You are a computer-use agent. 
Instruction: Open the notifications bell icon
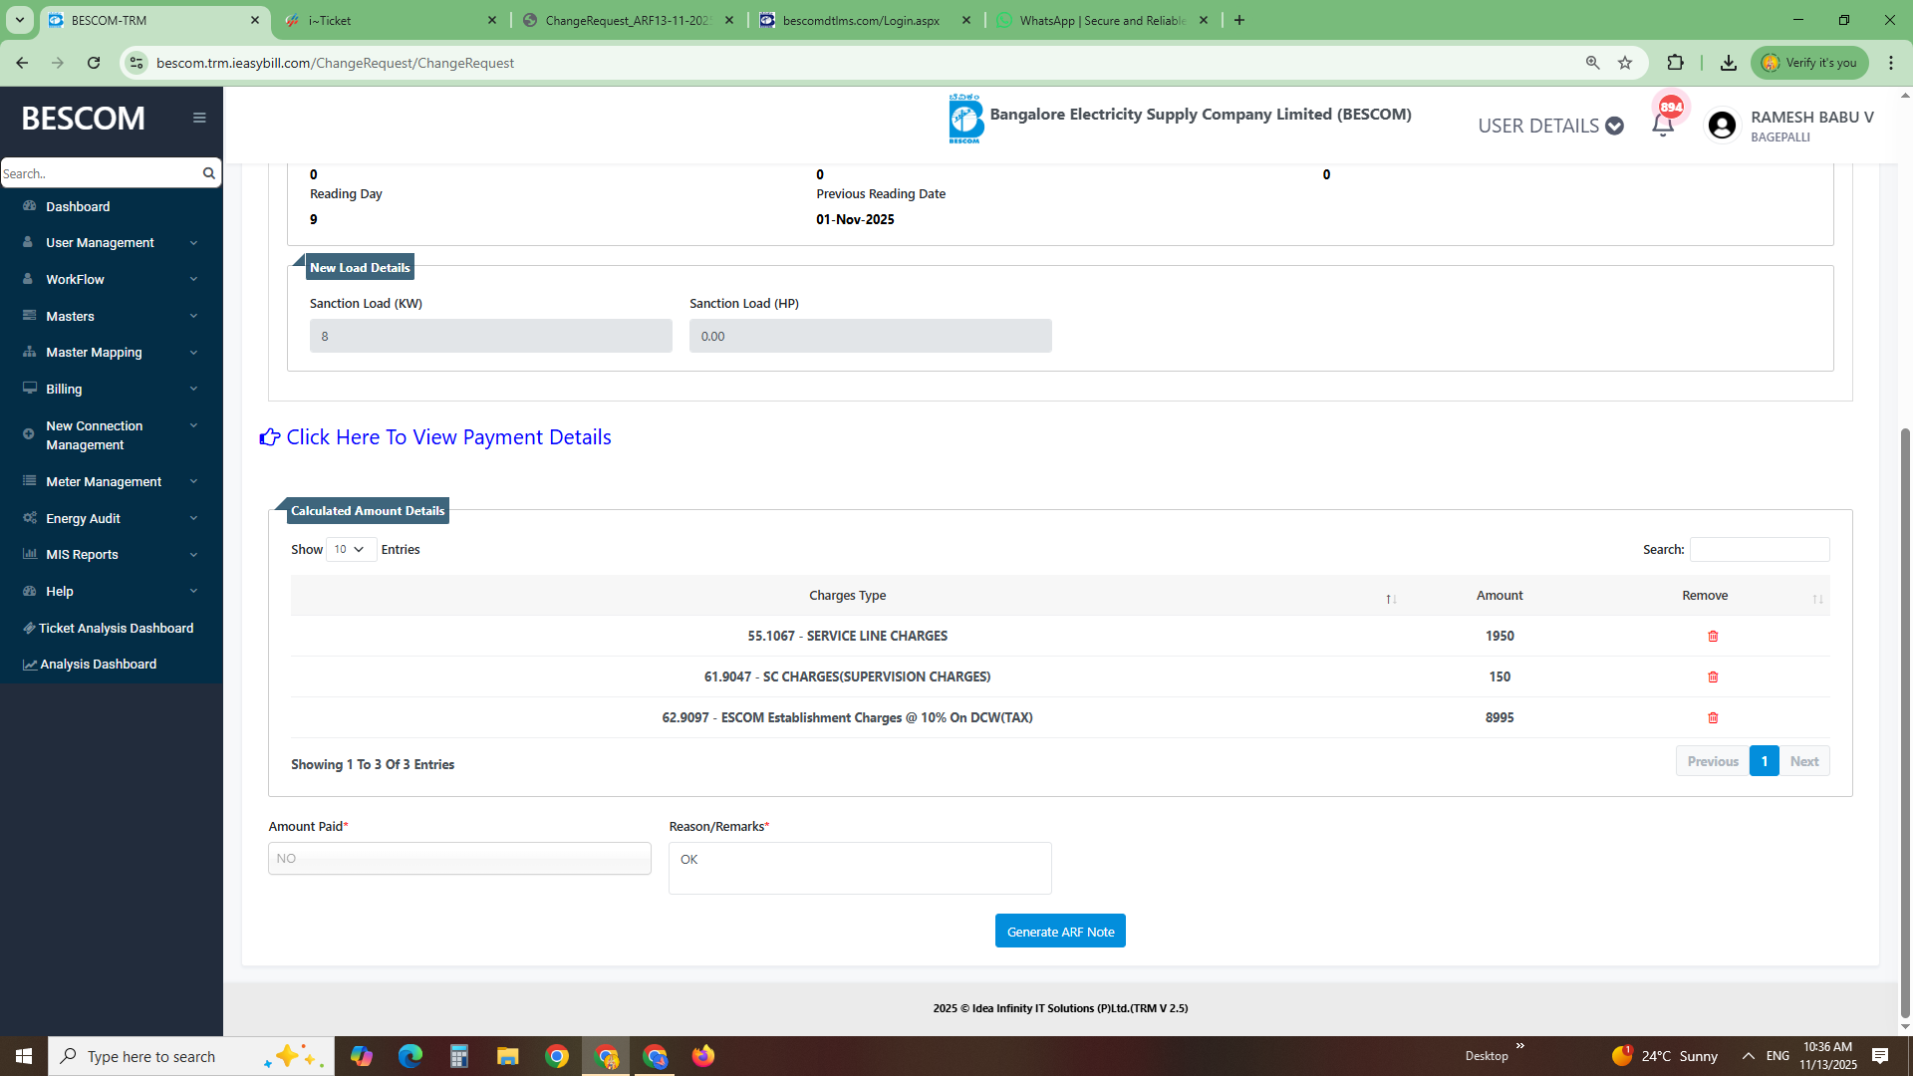[x=1662, y=126]
